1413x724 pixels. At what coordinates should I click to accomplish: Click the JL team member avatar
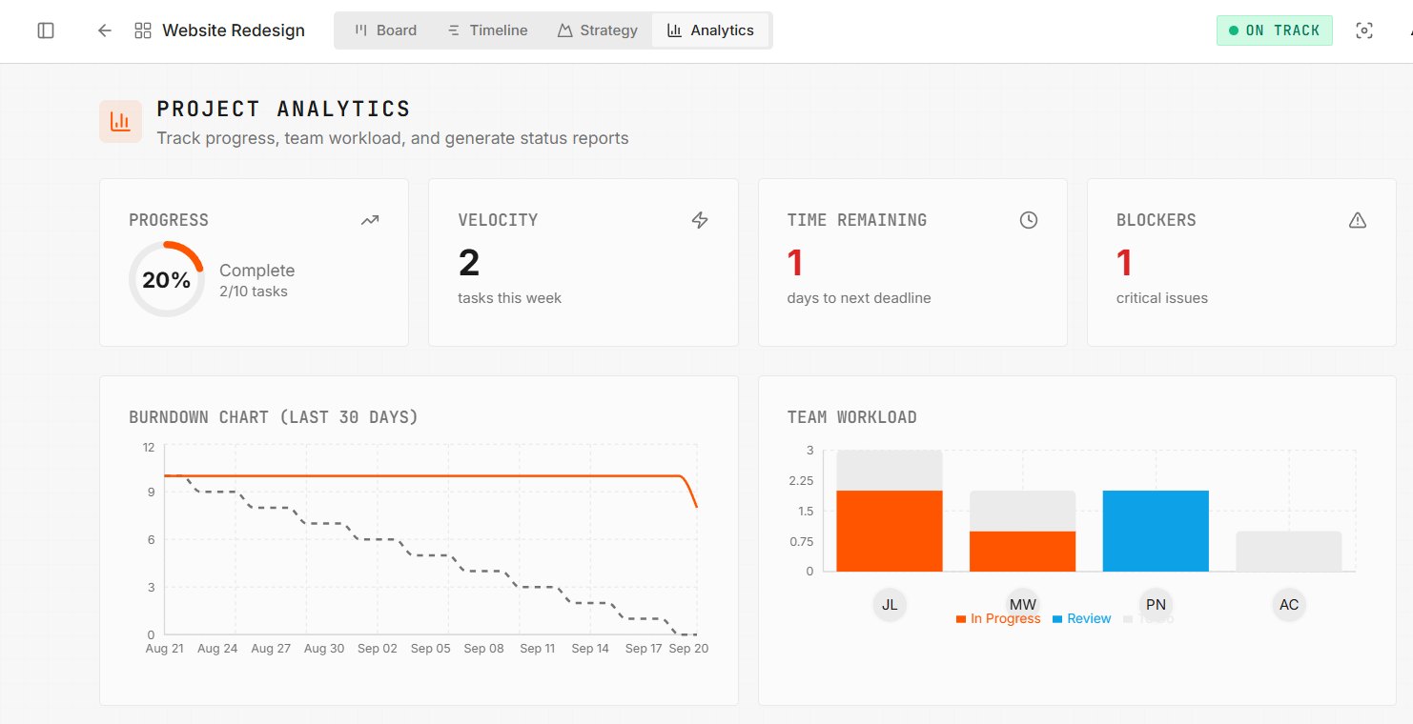coord(890,605)
